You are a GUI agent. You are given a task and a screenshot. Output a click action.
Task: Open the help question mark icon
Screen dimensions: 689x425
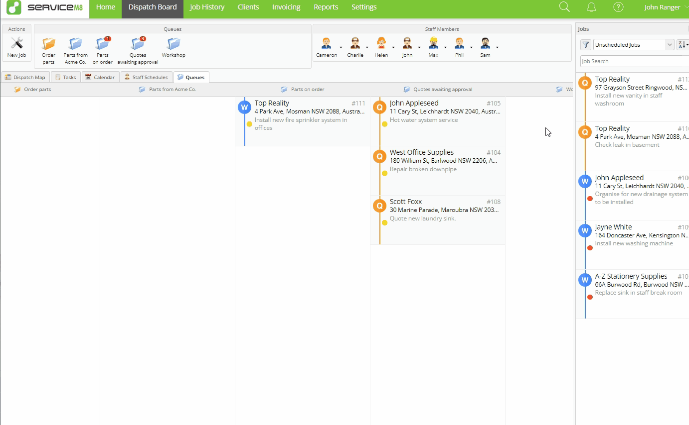pos(618,7)
